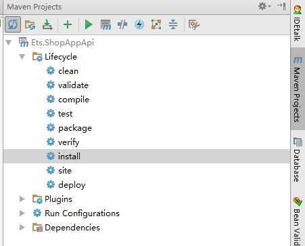Screen dimensions: 305x246
Task: Expand the Plugins node
Action: 22,199
